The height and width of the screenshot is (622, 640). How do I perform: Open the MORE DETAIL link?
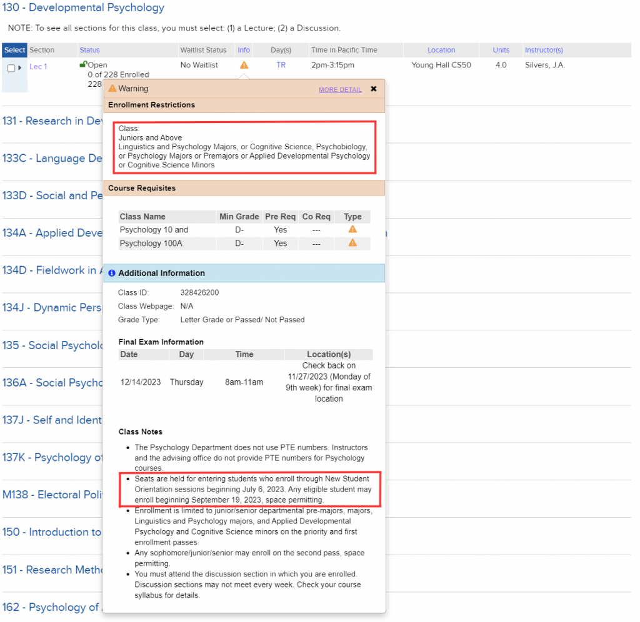[340, 89]
